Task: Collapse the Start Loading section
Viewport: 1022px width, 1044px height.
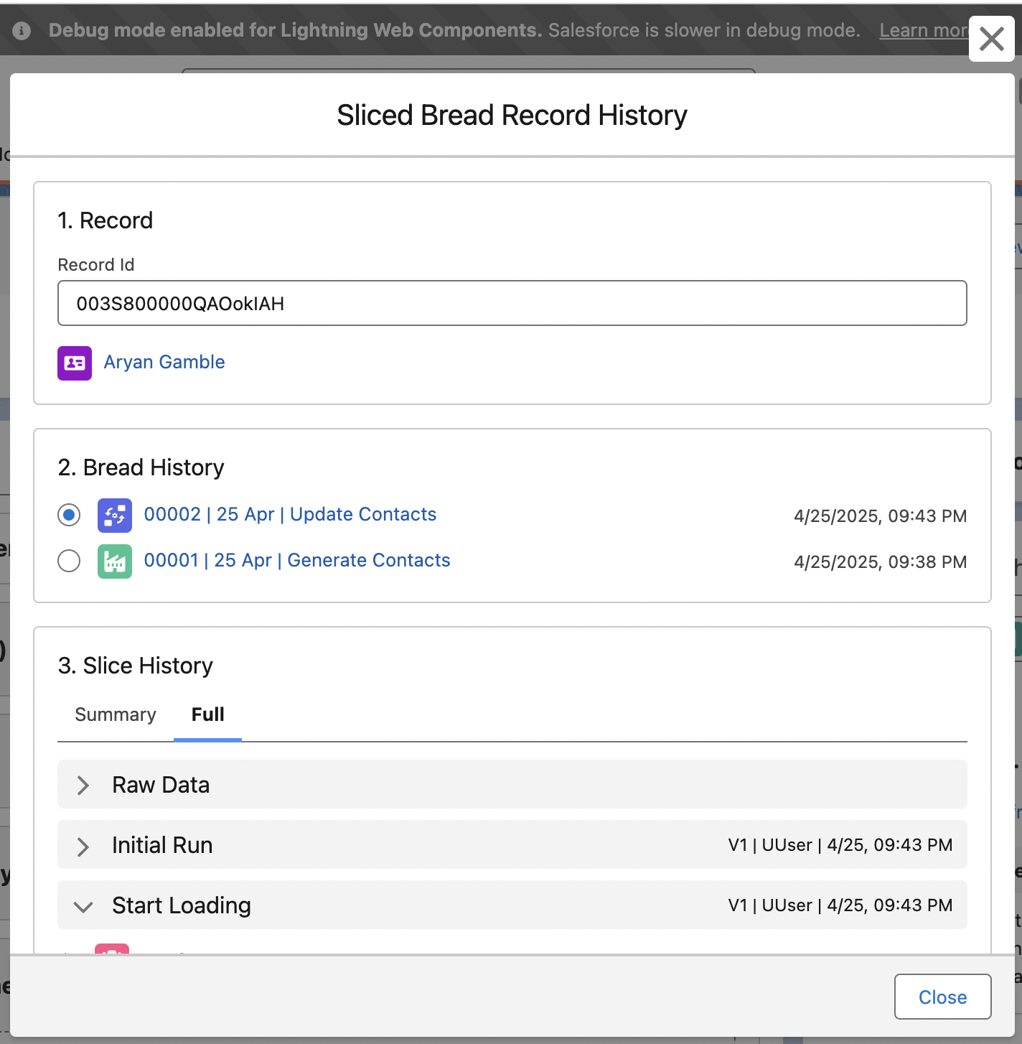Action: click(83, 906)
